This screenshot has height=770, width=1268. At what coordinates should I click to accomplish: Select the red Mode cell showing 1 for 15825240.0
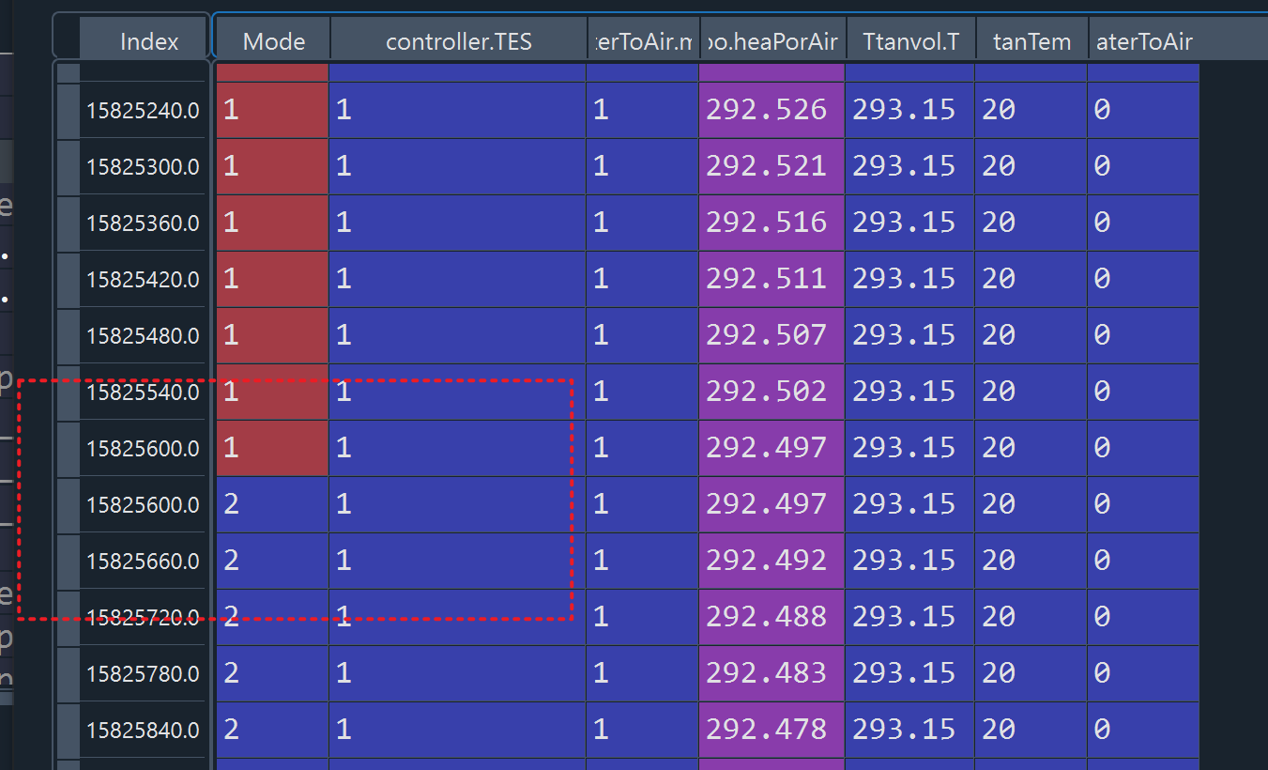pos(272,110)
